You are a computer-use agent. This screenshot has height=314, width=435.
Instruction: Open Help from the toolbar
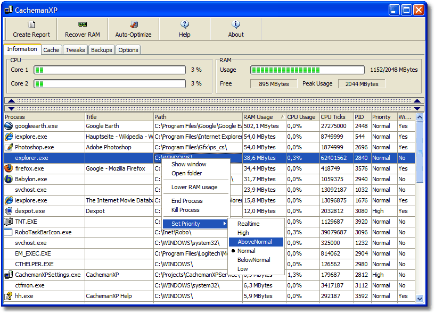185,25
